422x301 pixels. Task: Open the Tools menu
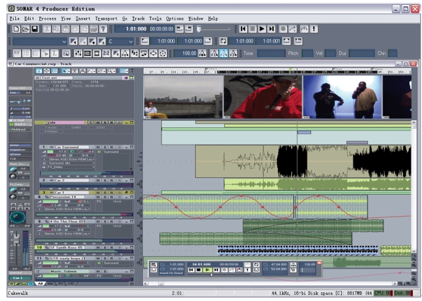pyautogui.click(x=155, y=18)
